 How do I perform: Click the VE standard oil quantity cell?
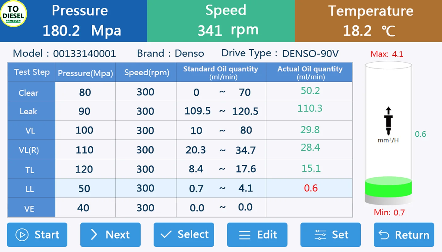(x=221, y=208)
